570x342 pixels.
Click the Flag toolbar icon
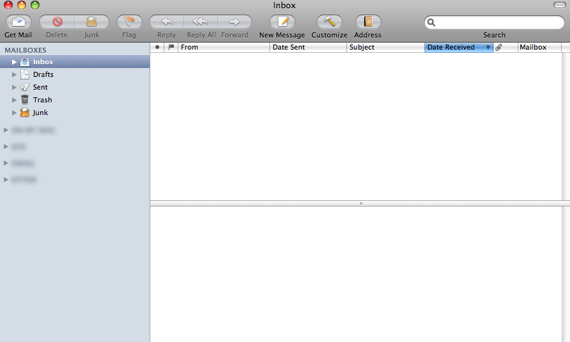[129, 22]
